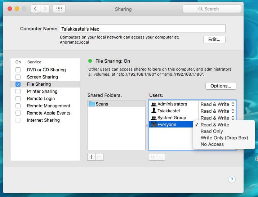
Task: Add a user with plus button
Action: click(153, 157)
